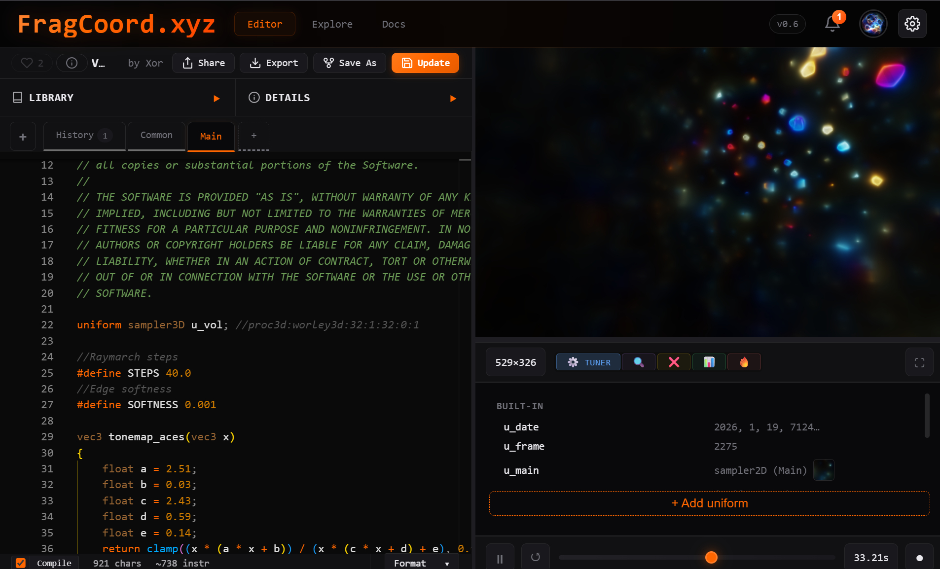Expand the Details panel
940x569 pixels.
453,98
